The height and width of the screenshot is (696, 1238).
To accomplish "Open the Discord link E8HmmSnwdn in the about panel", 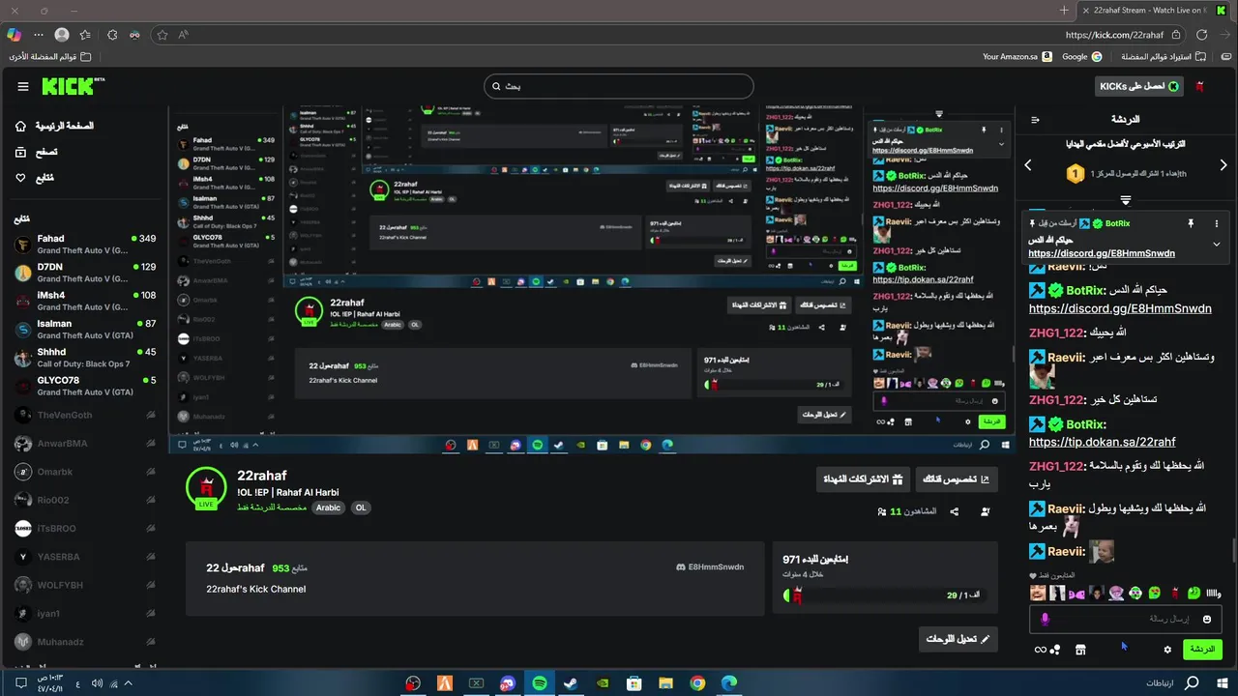I will tap(711, 567).
